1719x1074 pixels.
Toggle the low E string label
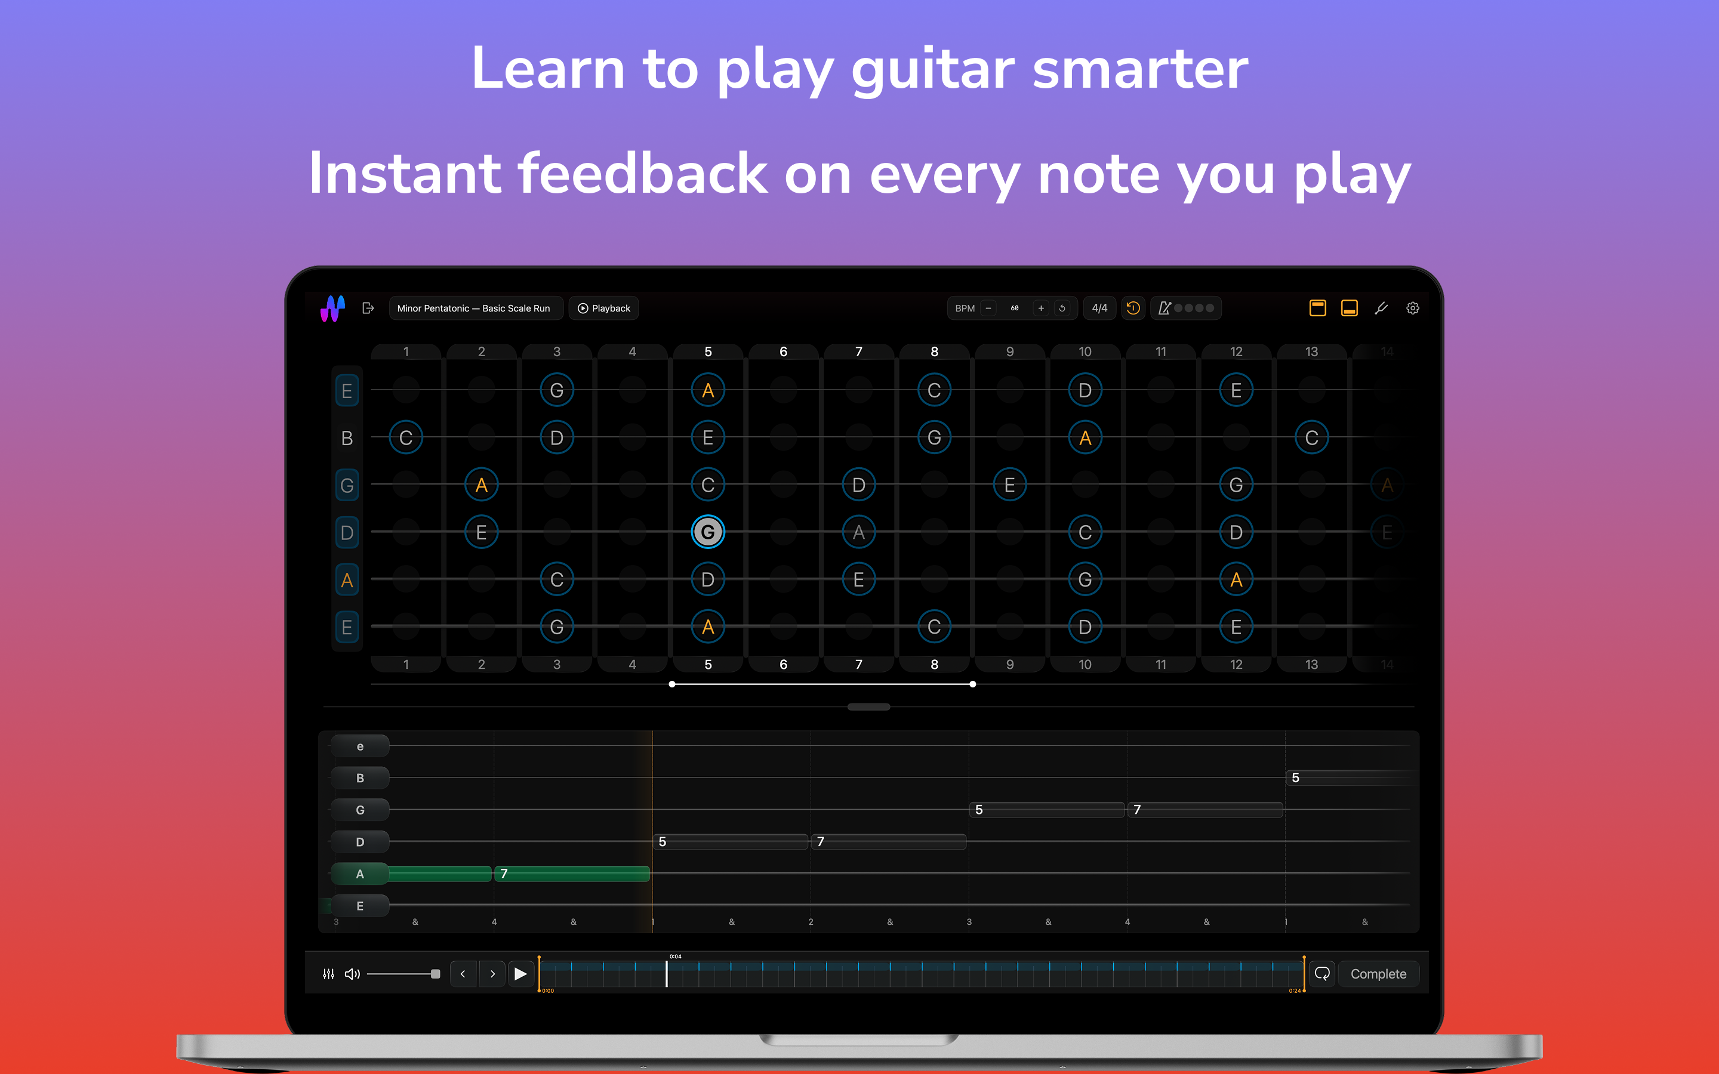coord(347,627)
